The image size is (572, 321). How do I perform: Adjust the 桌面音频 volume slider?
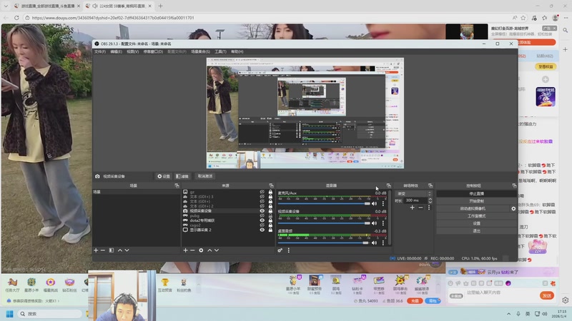pos(324,243)
